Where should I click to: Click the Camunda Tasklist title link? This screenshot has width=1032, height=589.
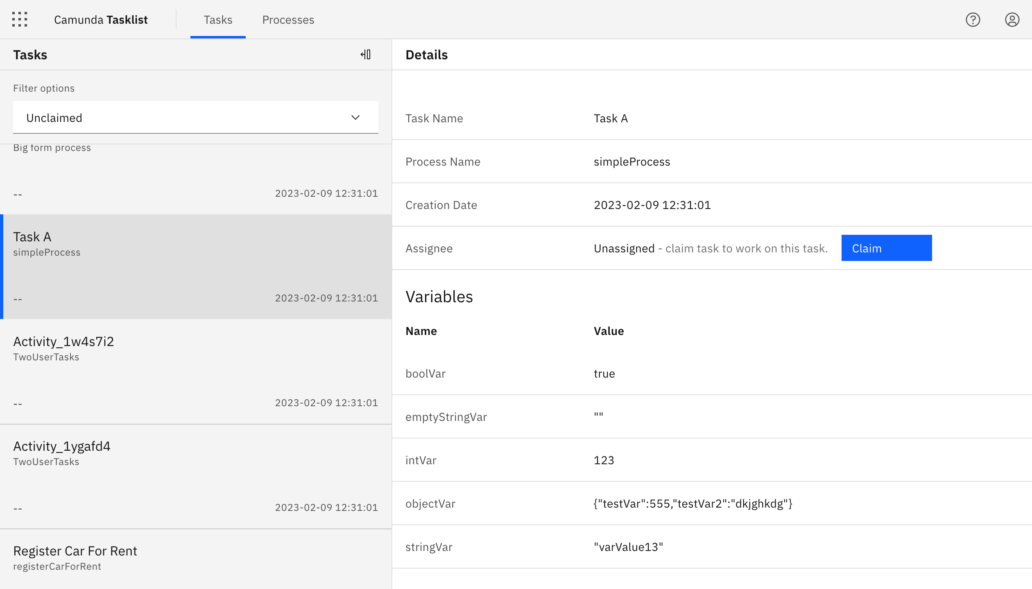click(x=101, y=20)
